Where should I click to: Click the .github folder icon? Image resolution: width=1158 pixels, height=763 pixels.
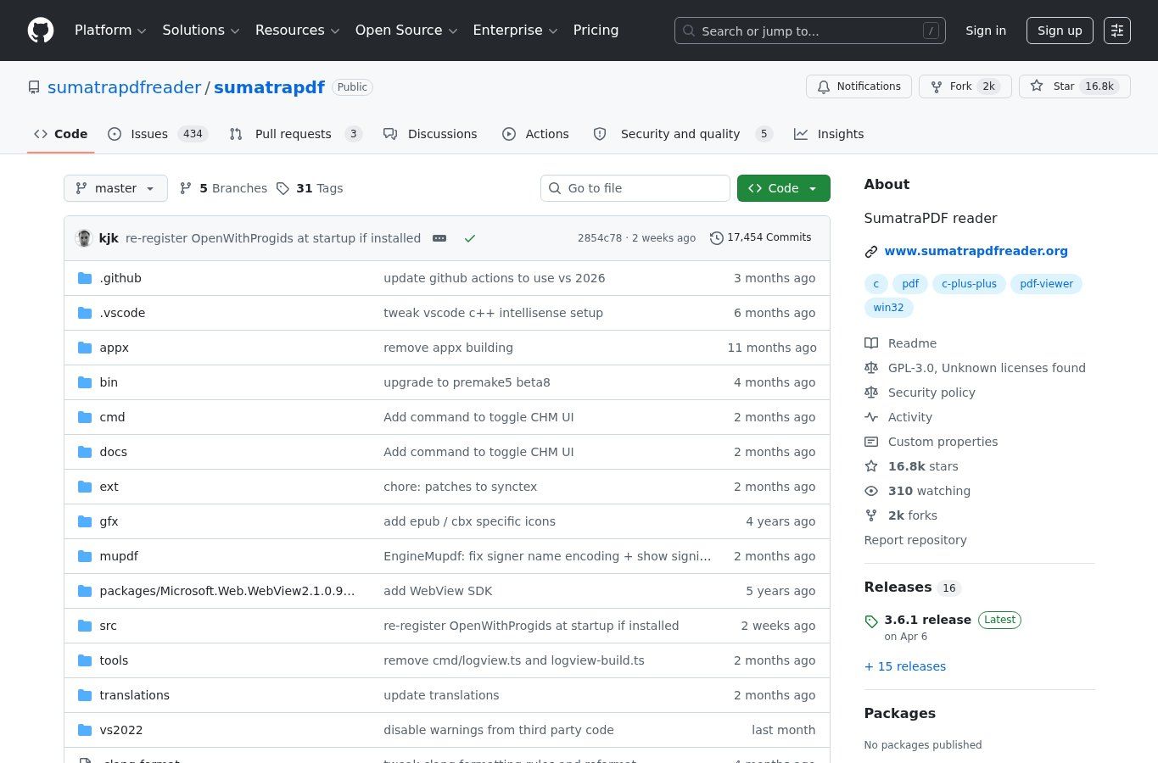point(85,278)
